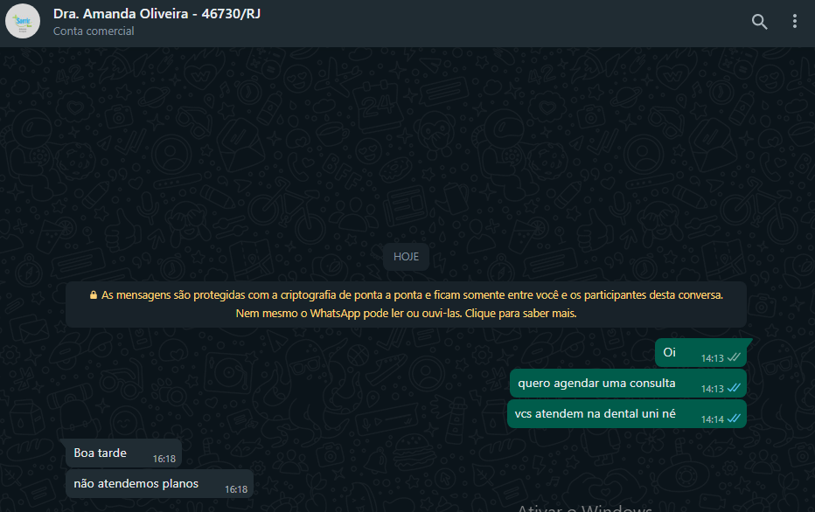
Task: Click the grey double check on 'Oi' message
Action: pyautogui.click(x=734, y=357)
